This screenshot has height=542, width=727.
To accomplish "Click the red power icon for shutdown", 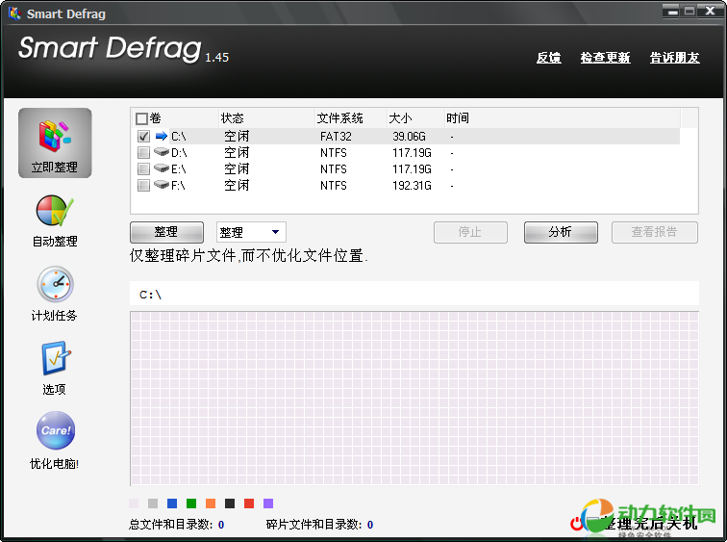I will pyautogui.click(x=577, y=524).
